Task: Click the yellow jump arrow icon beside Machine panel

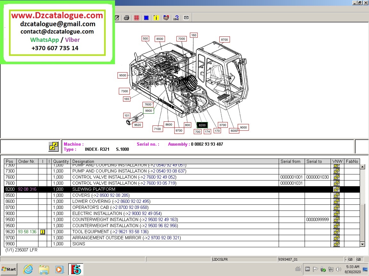Action: tap(54, 146)
